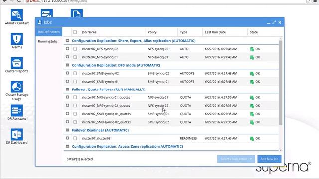The image size is (319, 179).
Task: Click the scrollbar down arrow in Jobs list
Action: click(281, 150)
